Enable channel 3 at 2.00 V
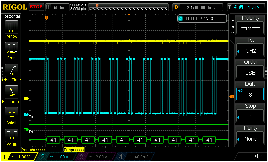This screenshot has height=162, width=268. point(94,156)
